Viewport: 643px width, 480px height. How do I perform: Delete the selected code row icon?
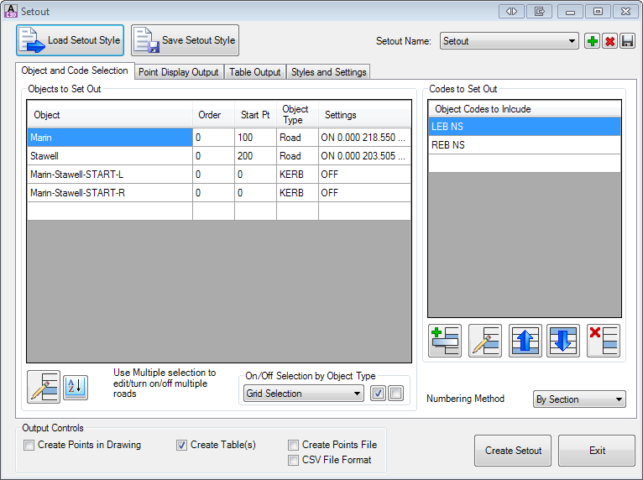pos(603,341)
